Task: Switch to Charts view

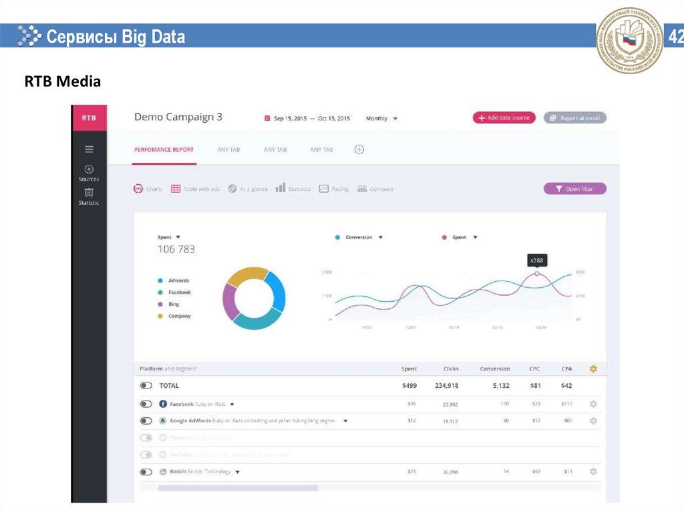Action: click(x=148, y=189)
